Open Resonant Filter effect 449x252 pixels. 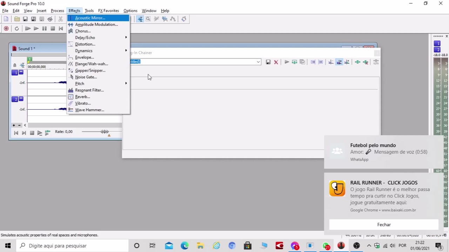tap(99, 90)
